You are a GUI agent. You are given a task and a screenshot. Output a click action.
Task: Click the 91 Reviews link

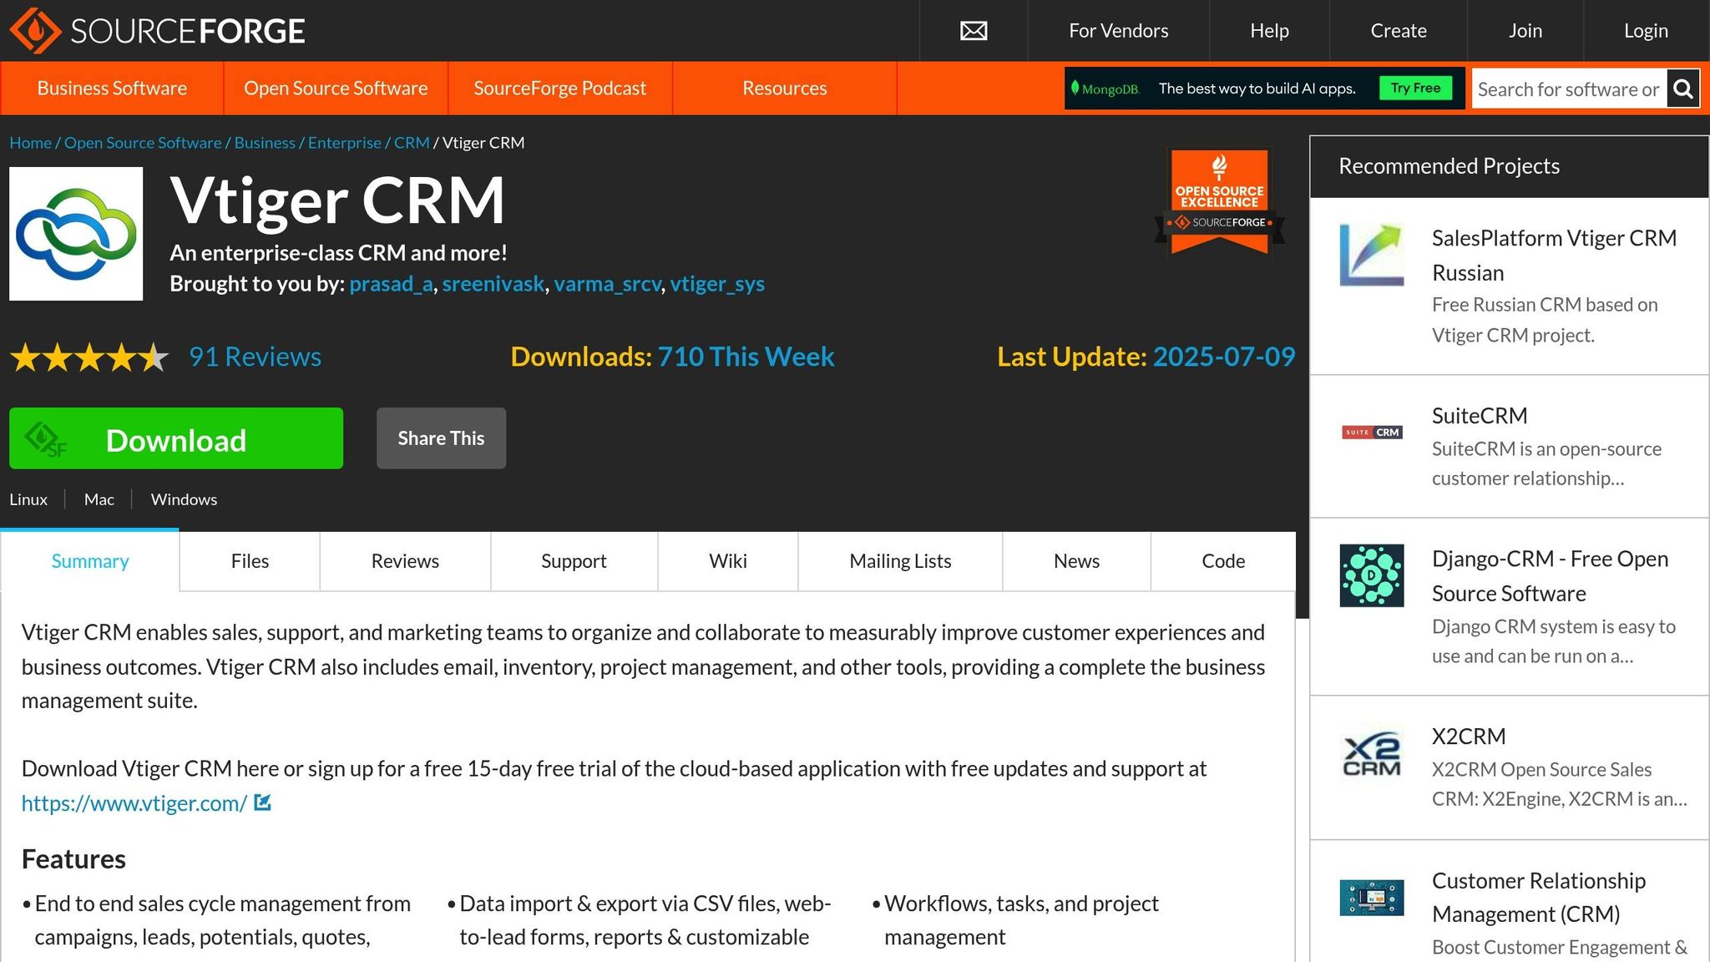(x=254, y=357)
